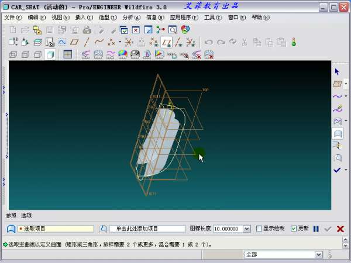Open the model tree branch icon
Viewport: 351px width, 263px height.
click(x=160, y=30)
